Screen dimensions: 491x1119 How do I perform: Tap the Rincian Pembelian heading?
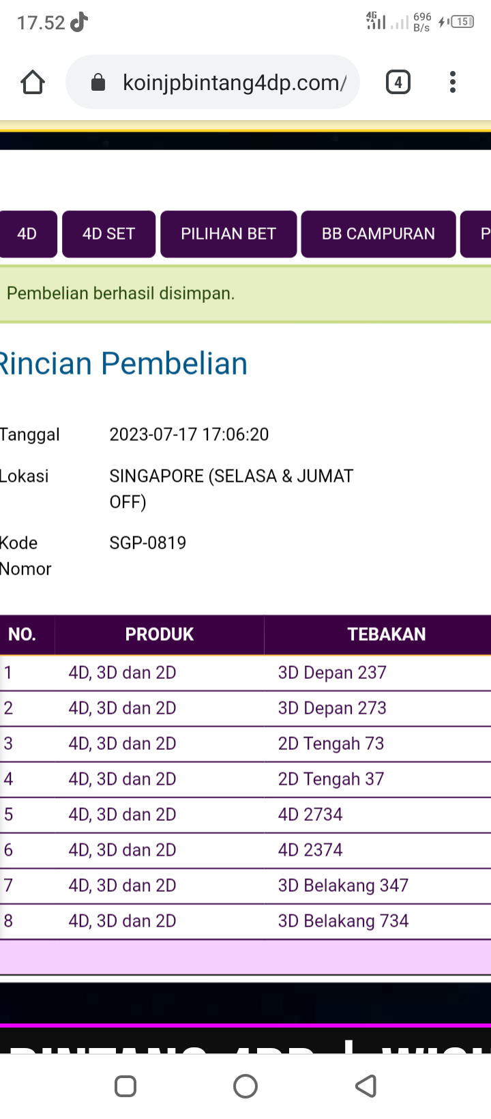123,364
